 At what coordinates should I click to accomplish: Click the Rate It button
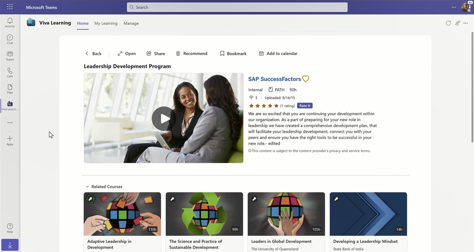[305, 105]
